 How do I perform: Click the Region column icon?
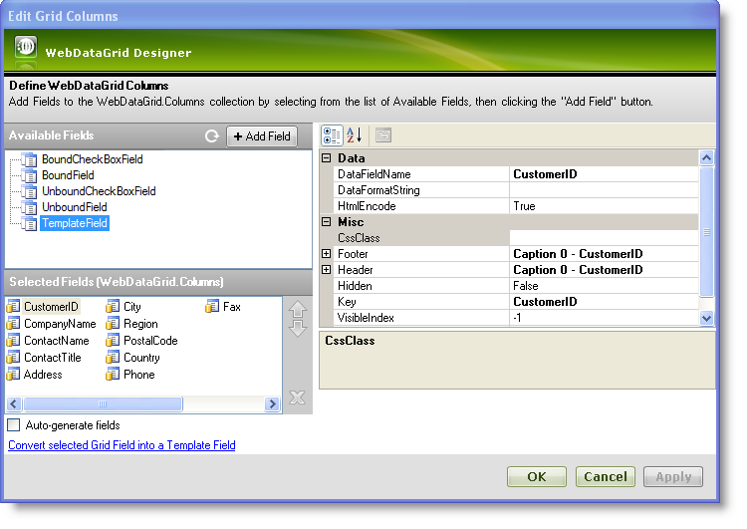[113, 324]
